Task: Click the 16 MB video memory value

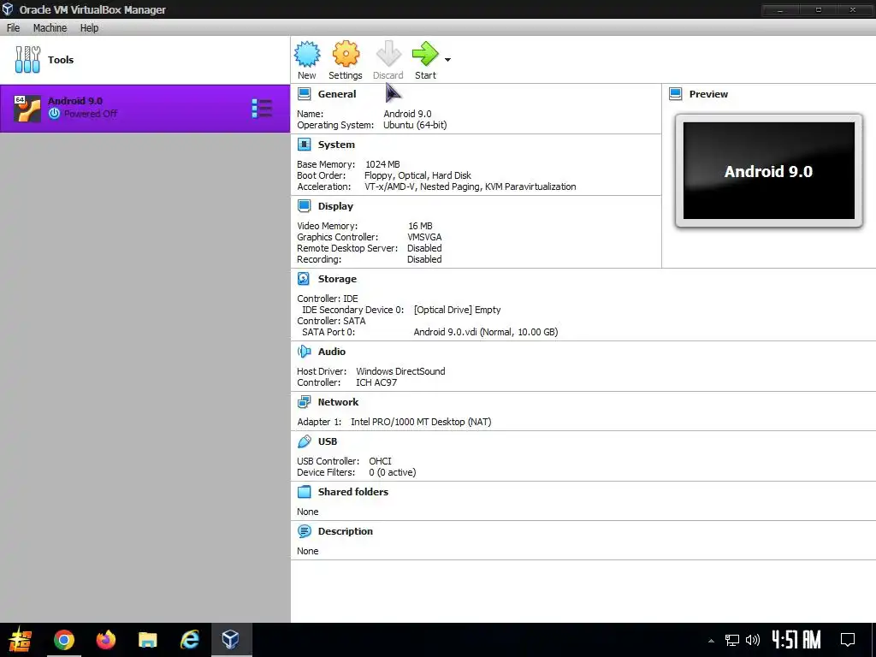Action: tap(420, 226)
